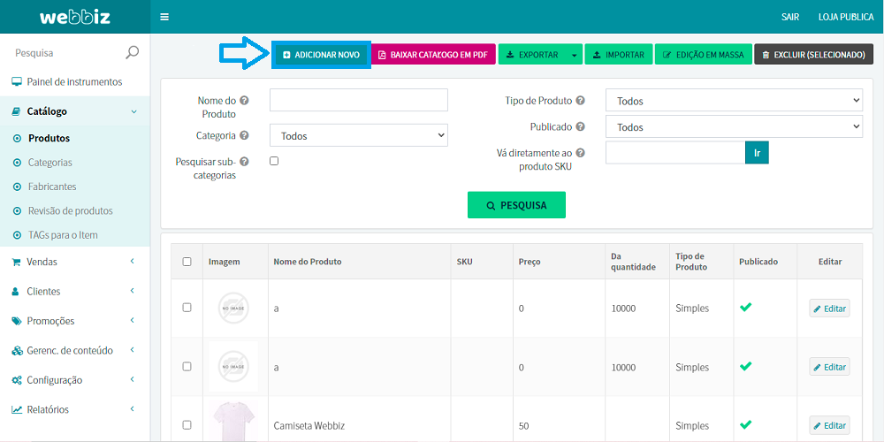
Task: Open the Categoria dropdown
Action: point(358,136)
